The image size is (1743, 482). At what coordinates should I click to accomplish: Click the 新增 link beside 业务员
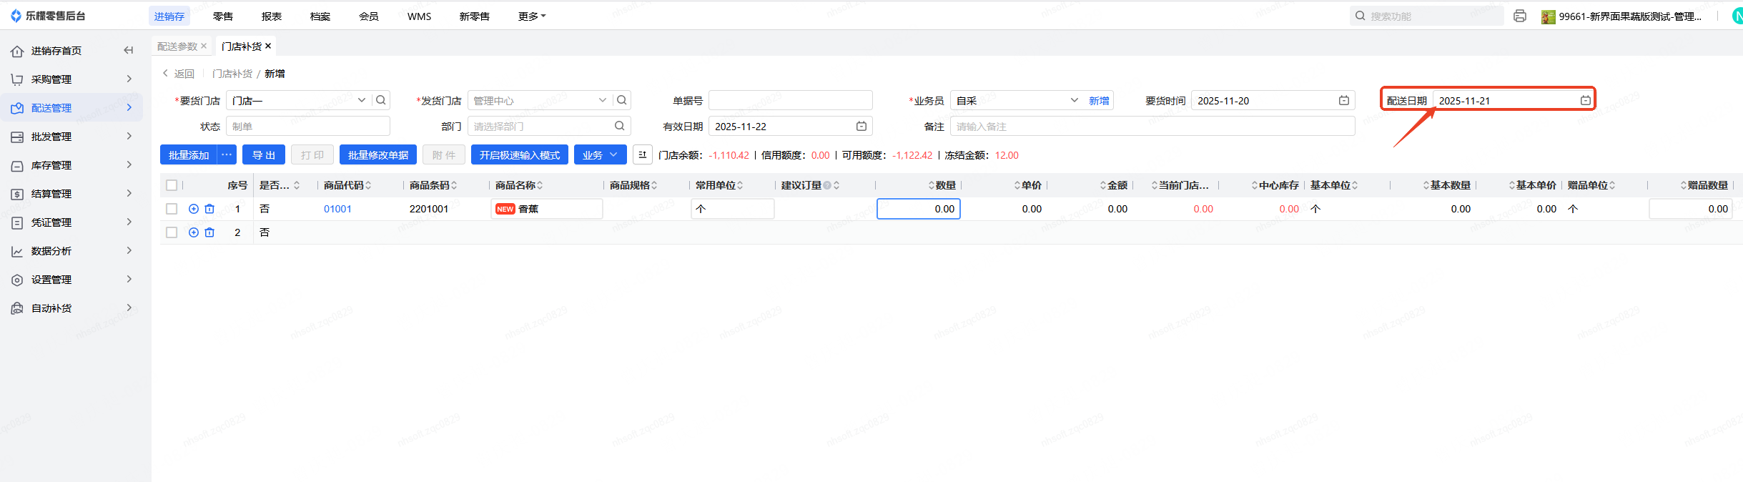[x=1099, y=100]
